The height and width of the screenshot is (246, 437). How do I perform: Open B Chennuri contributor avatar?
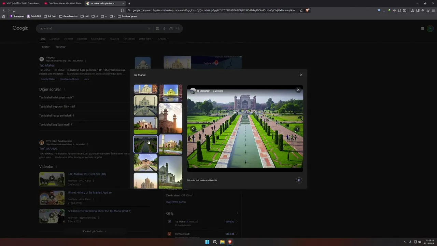[193, 91]
